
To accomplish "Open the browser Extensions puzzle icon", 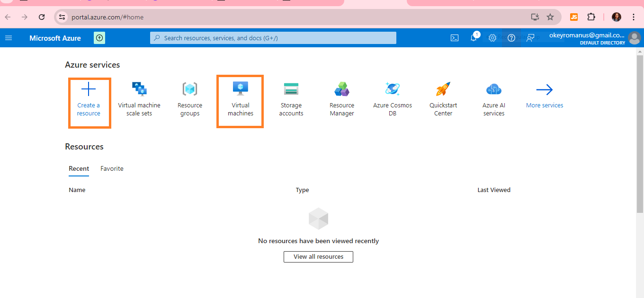I will click(x=591, y=17).
